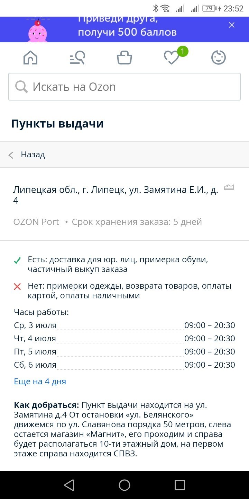
Task: Open favorites heart icon
Action: [171, 58]
